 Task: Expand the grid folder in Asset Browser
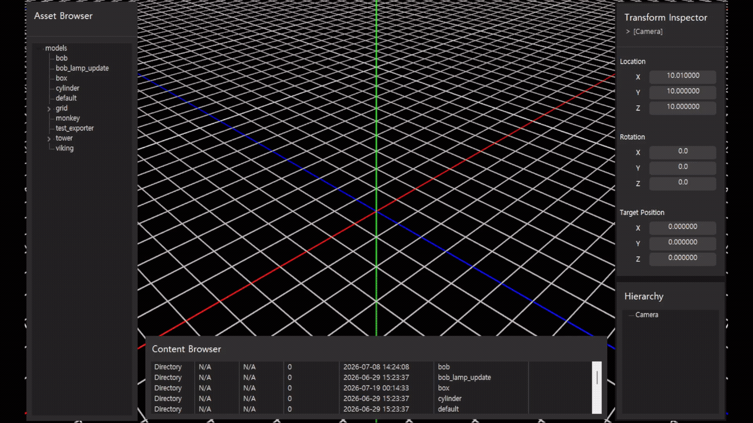pos(49,109)
